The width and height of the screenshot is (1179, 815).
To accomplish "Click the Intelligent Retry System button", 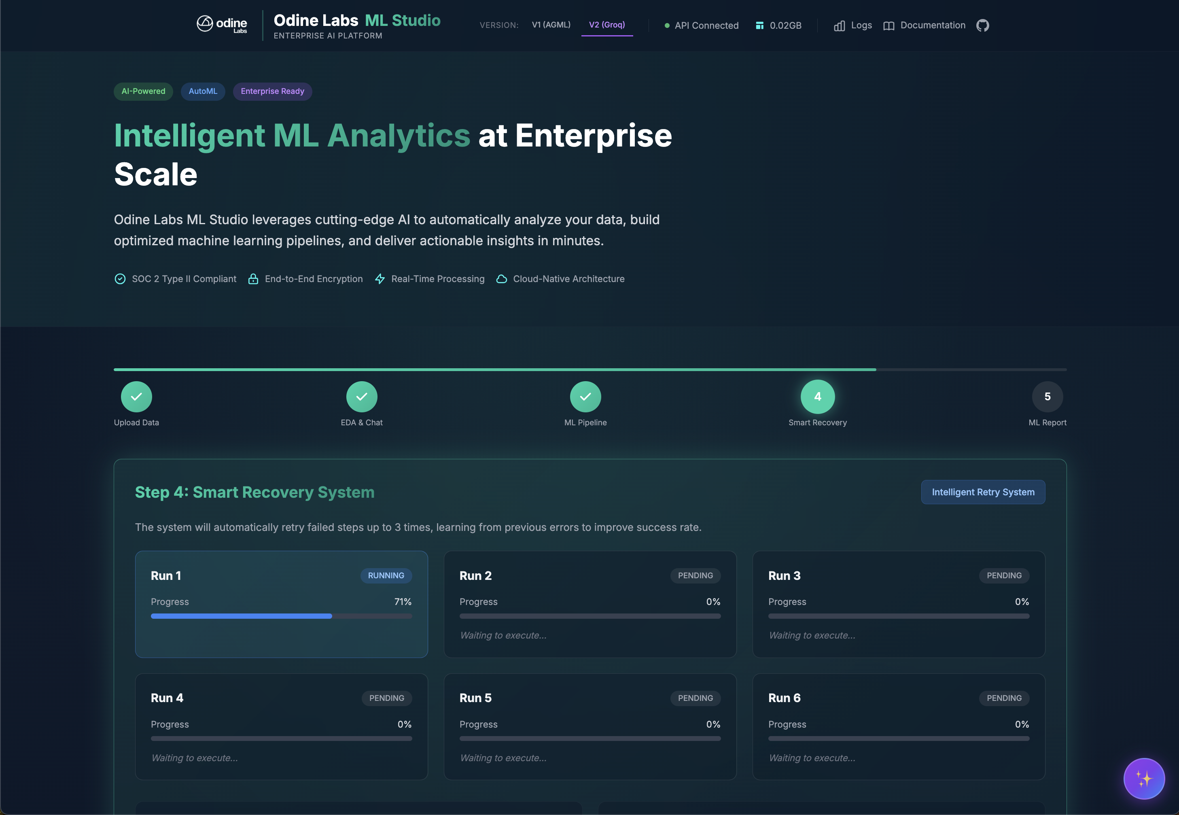I will pyautogui.click(x=982, y=492).
